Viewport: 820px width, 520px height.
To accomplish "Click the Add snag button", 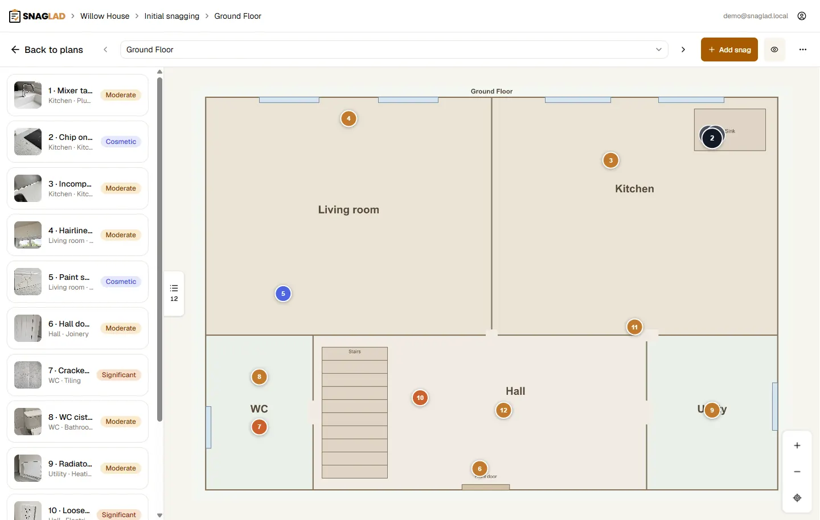I will click(x=729, y=49).
